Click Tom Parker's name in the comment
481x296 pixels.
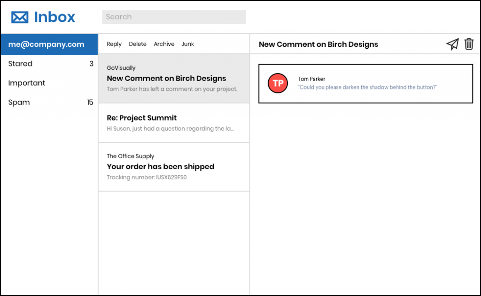tap(311, 79)
